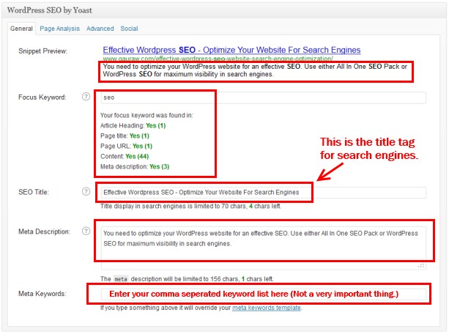Select the 'Meta description: Yes (3)' line

135,167
